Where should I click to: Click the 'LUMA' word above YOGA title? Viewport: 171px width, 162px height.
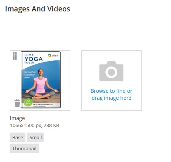point(29,55)
